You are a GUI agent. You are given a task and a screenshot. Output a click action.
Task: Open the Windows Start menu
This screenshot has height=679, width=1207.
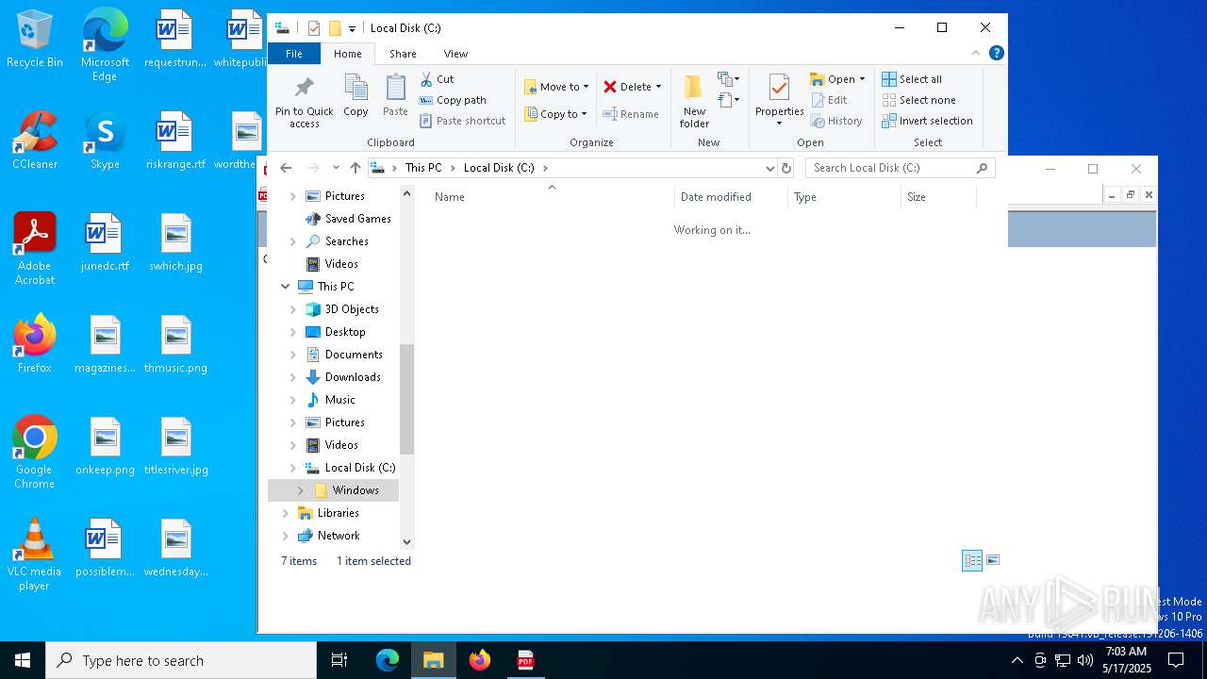[23, 660]
